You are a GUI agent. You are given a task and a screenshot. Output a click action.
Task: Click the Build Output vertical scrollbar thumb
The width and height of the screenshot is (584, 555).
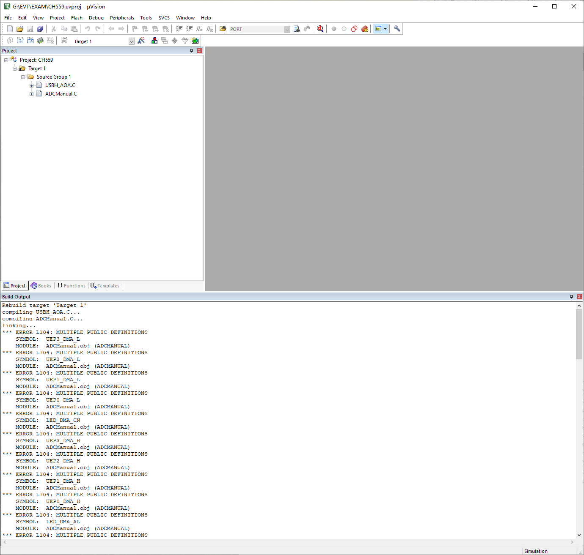[579, 334]
